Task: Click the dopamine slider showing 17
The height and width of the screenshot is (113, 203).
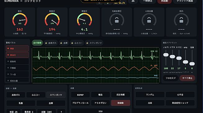Action: point(179,58)
